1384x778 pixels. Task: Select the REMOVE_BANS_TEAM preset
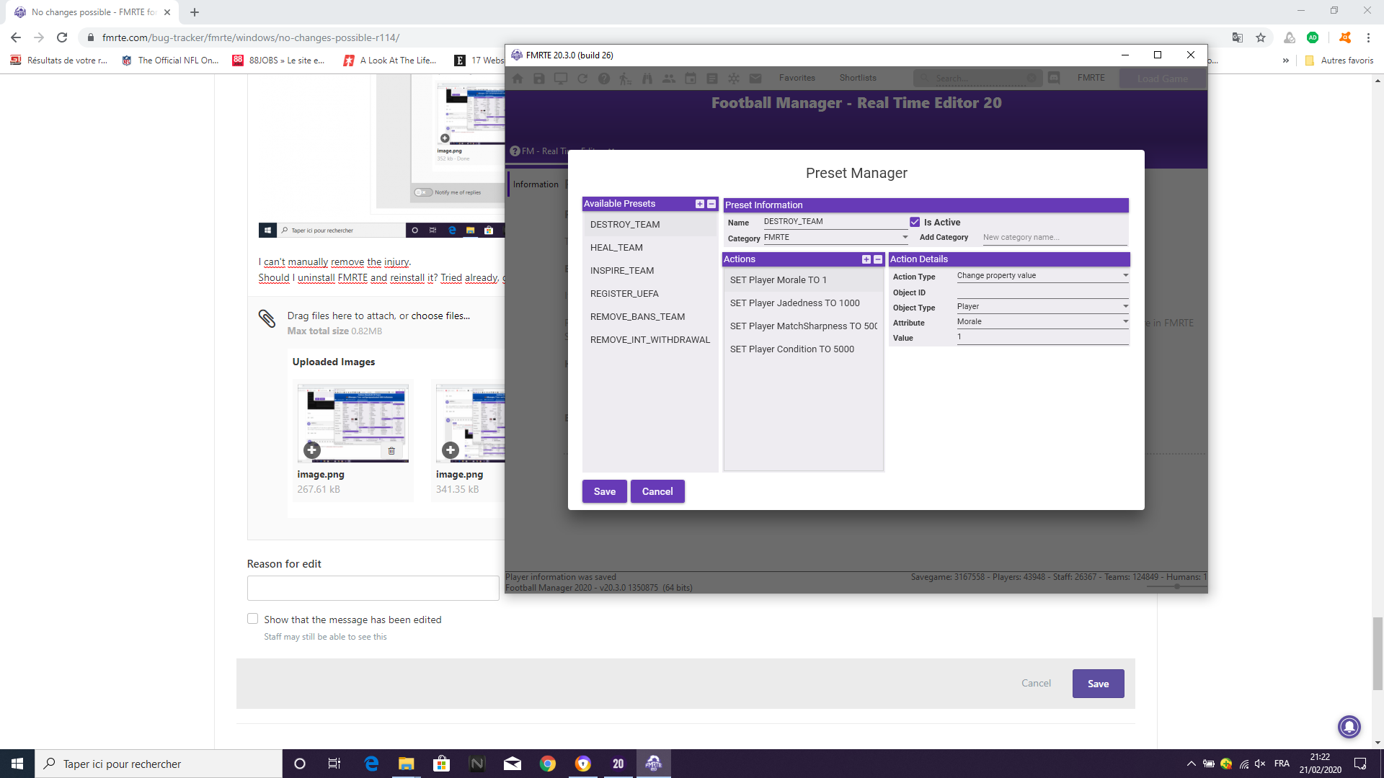[650, 317]
